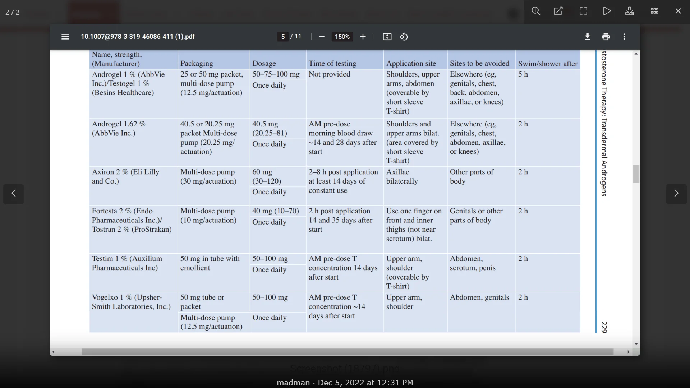Click the '2 / 2' attachment counter
690x388 pixels.
(13, 12)
